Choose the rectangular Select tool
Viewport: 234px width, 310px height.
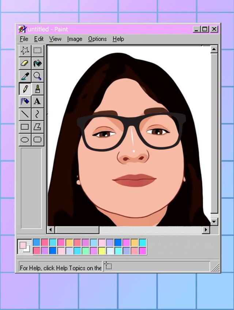(37, 50)
